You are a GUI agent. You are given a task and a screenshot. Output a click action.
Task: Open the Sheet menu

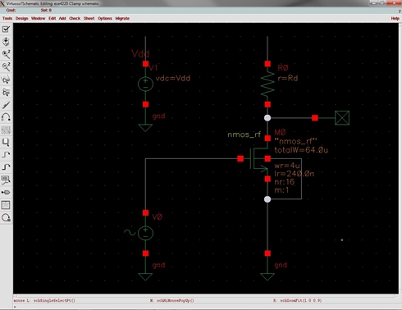pos(89,18)
